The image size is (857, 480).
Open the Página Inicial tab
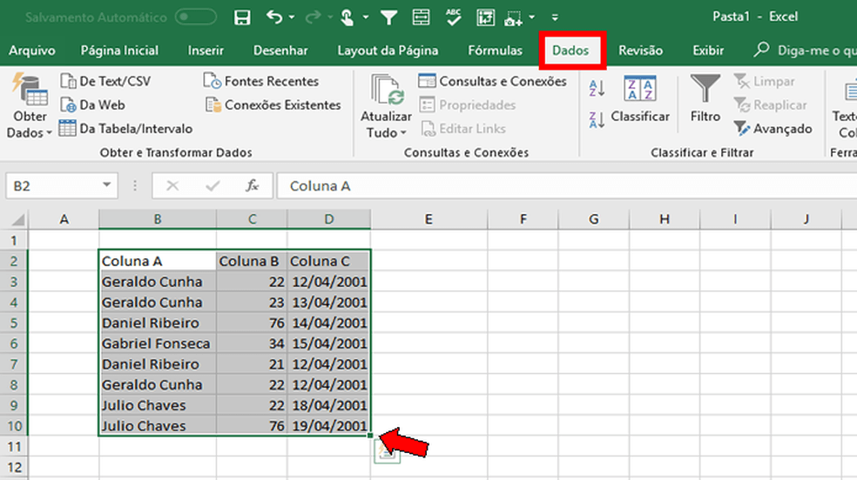119,50
